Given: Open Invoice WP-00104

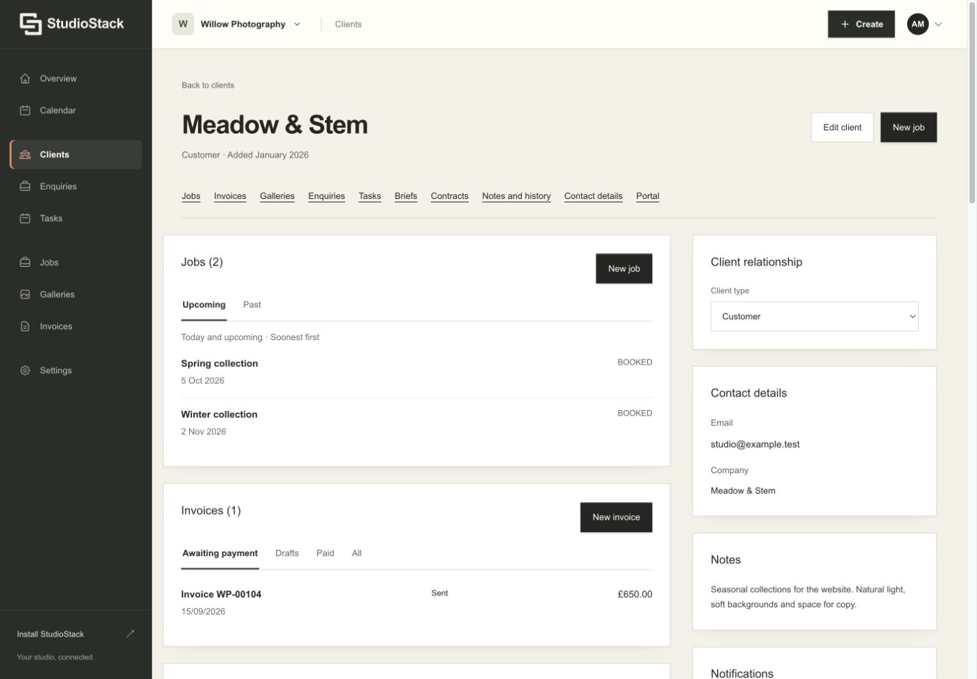Looking at the screenshot, I should click(221, 594).
